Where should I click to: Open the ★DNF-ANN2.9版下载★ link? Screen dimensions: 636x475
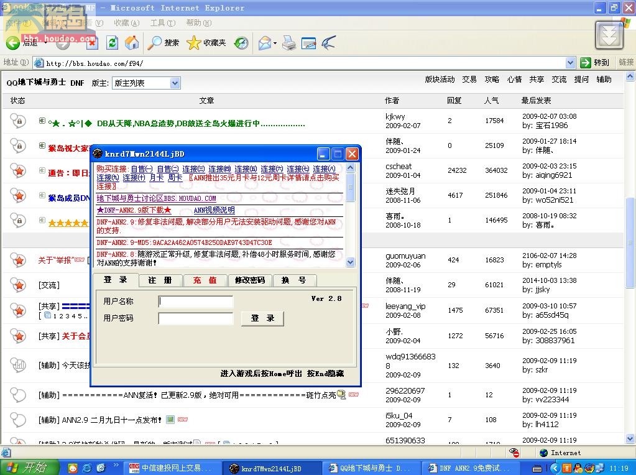click(134, 210)
